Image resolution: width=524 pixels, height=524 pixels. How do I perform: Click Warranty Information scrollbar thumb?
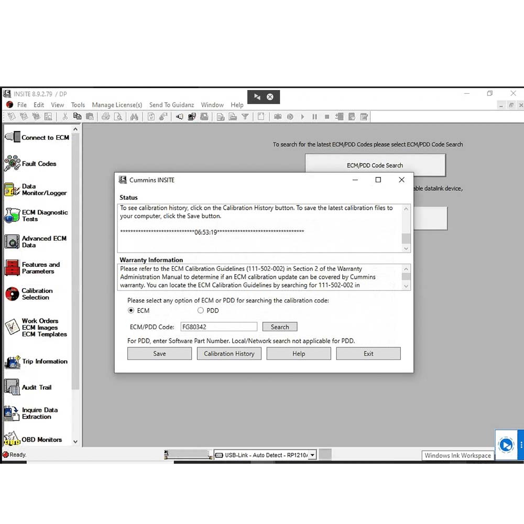(406, 276)
